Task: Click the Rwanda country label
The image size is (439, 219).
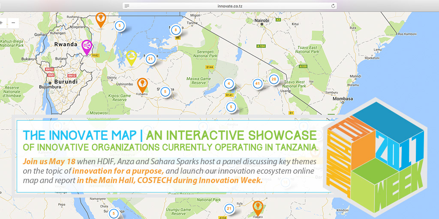Action: point(66,44)
